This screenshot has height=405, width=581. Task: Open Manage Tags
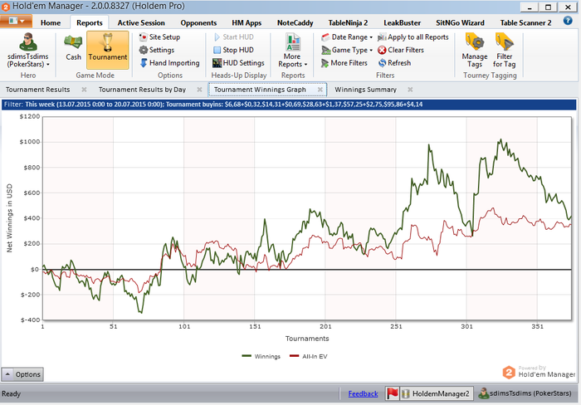(x=475, y=51)
